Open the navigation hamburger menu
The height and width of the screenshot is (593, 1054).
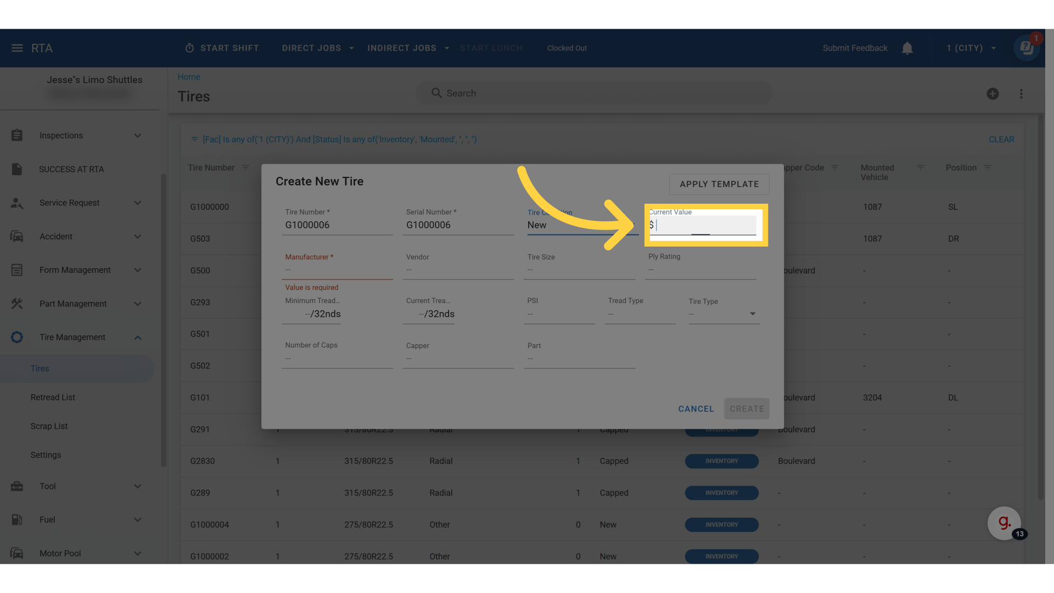17,48
